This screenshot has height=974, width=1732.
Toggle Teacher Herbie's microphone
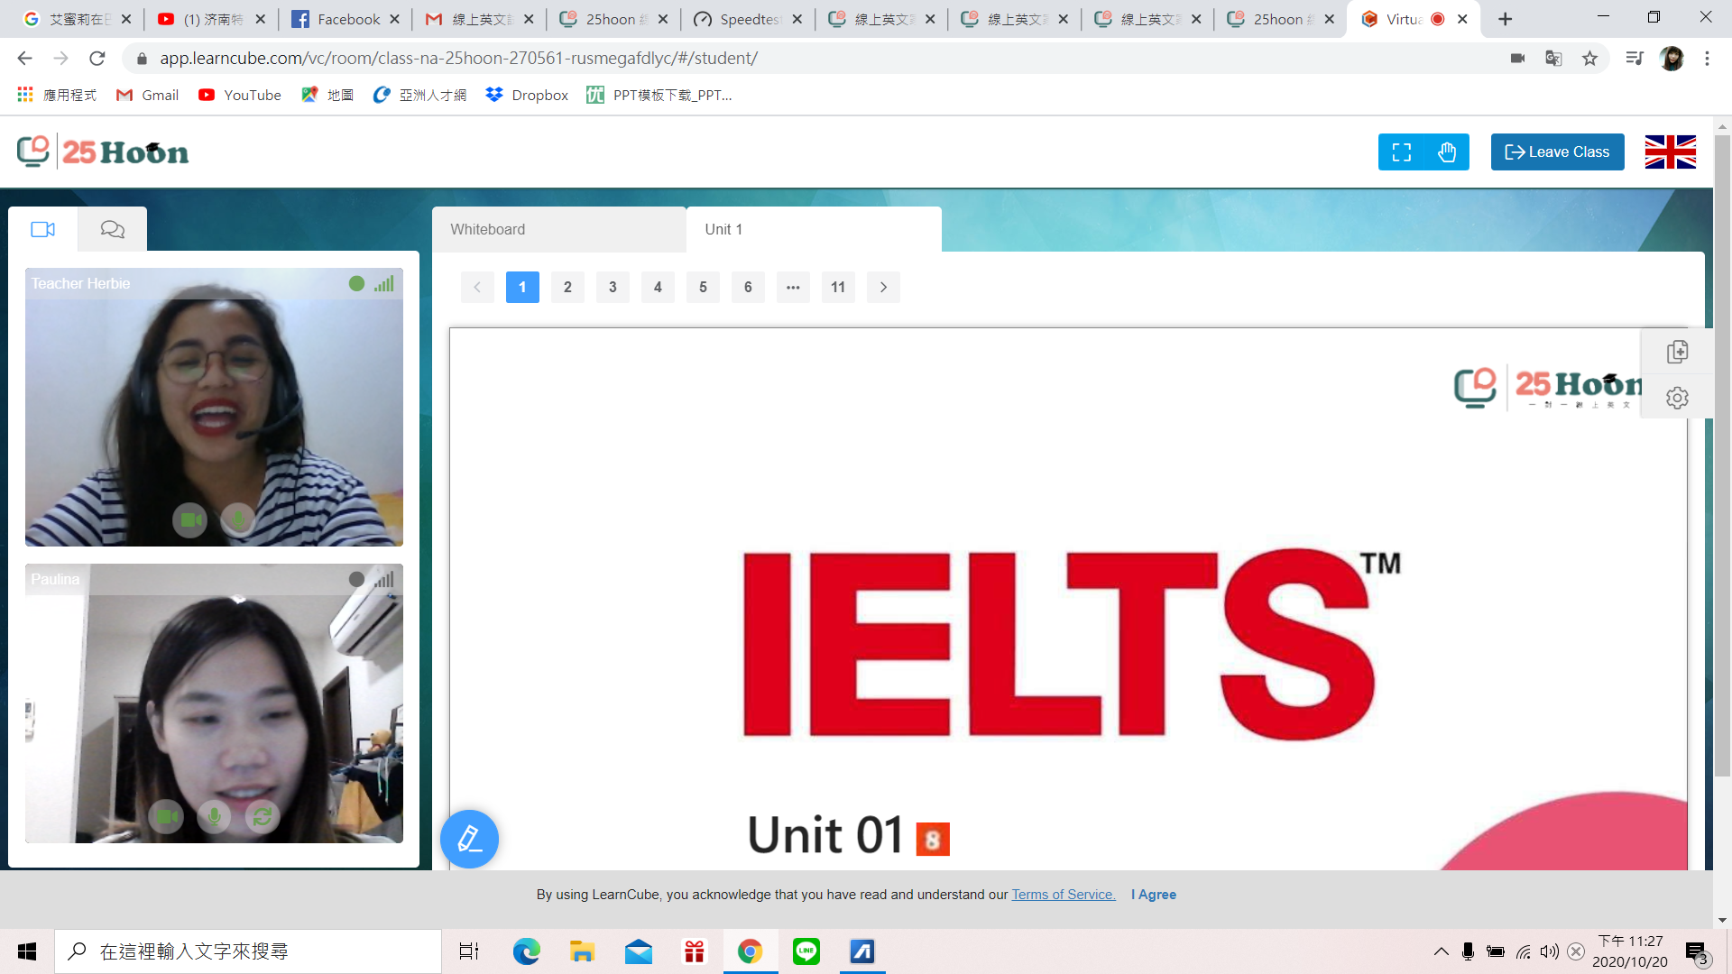238,519
